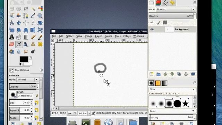
Task: Toggle Lock pixels paintbrush in Layers
Action: 159,23
